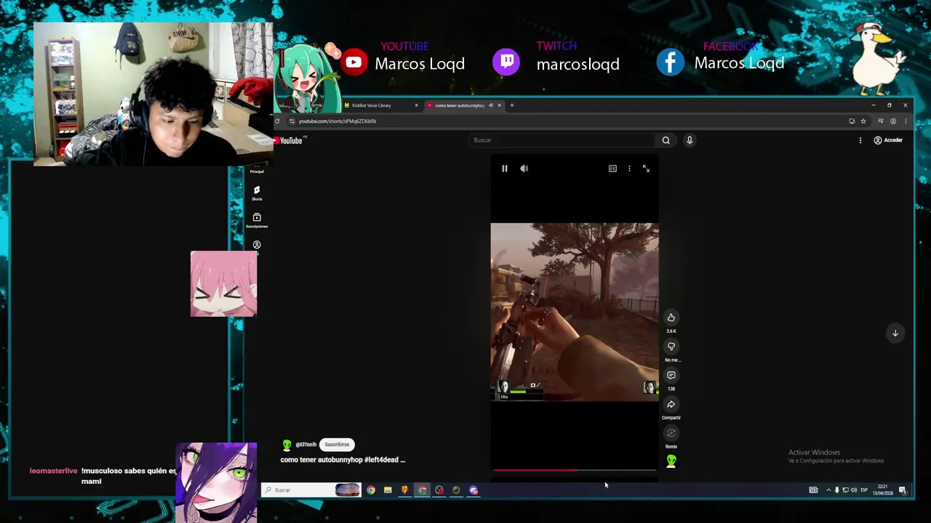
Task: Click Suscribirse button for @ElTonih
Action: [x=337, y=445]
